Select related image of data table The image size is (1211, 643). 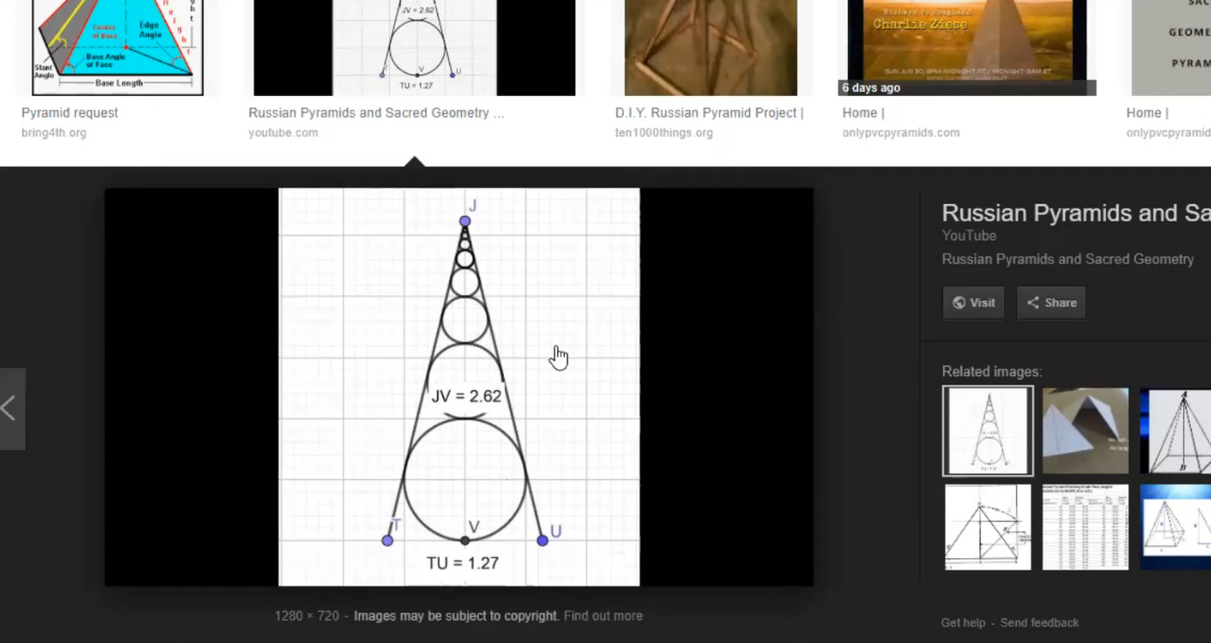1085,527
